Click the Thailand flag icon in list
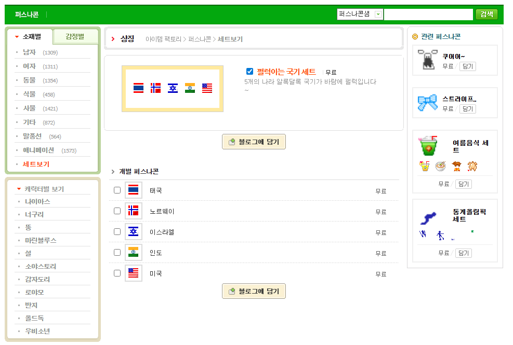 (x=134, y=190)
